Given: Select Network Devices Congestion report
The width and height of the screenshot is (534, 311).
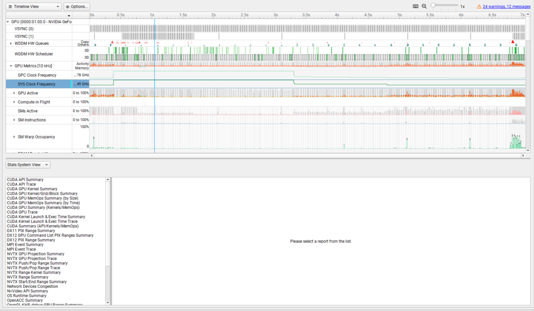Looking at the screenshot, I should pyautogui.click(x=32, y=286).
